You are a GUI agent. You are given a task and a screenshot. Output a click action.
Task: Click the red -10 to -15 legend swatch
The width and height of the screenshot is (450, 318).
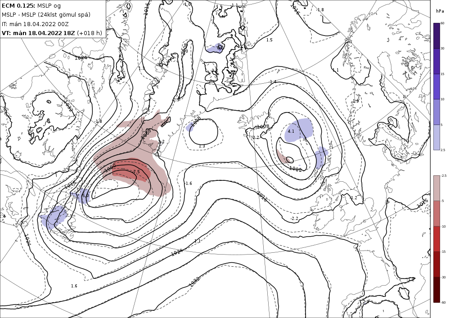[436, 239]
